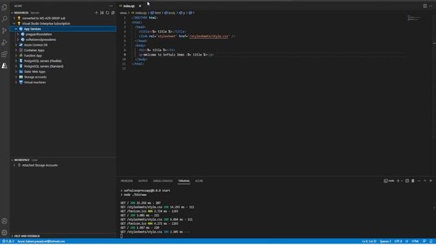The height and width of the screenshot is (245, 436).
Task: Open editor more actions ellipsis
Action: [x=431, y=6]
